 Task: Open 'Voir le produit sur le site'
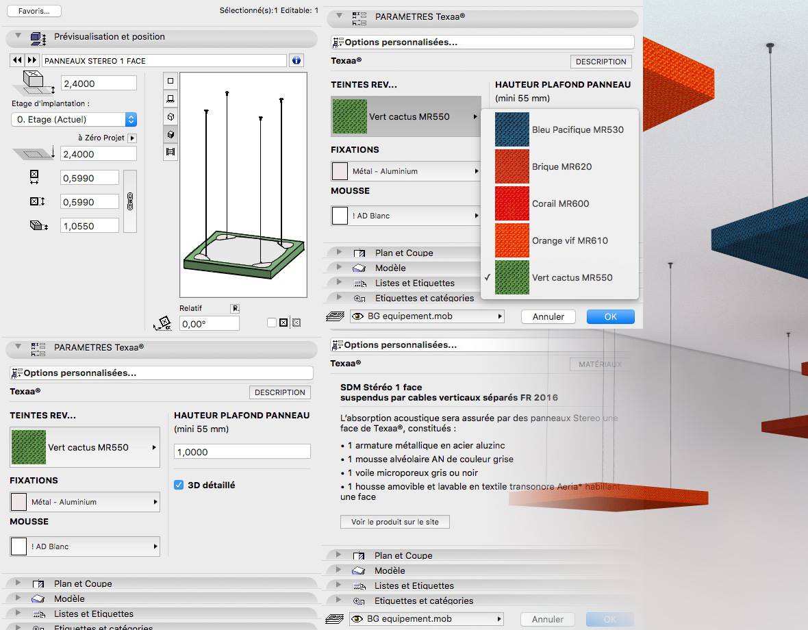click(395, 522)
